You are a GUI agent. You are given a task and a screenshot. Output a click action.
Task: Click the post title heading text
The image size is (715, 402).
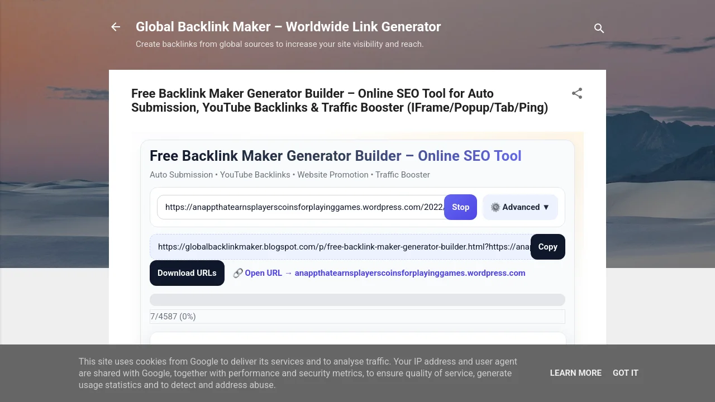[x=340, y=100]
